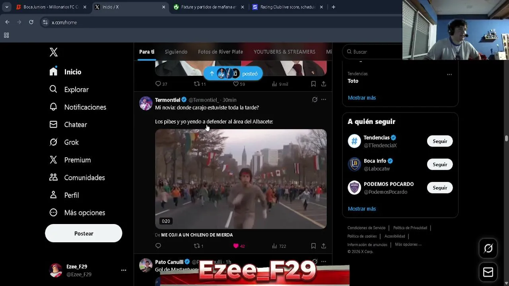
Task: Open the apps grid in bookmarks bar
Action: 6,35
